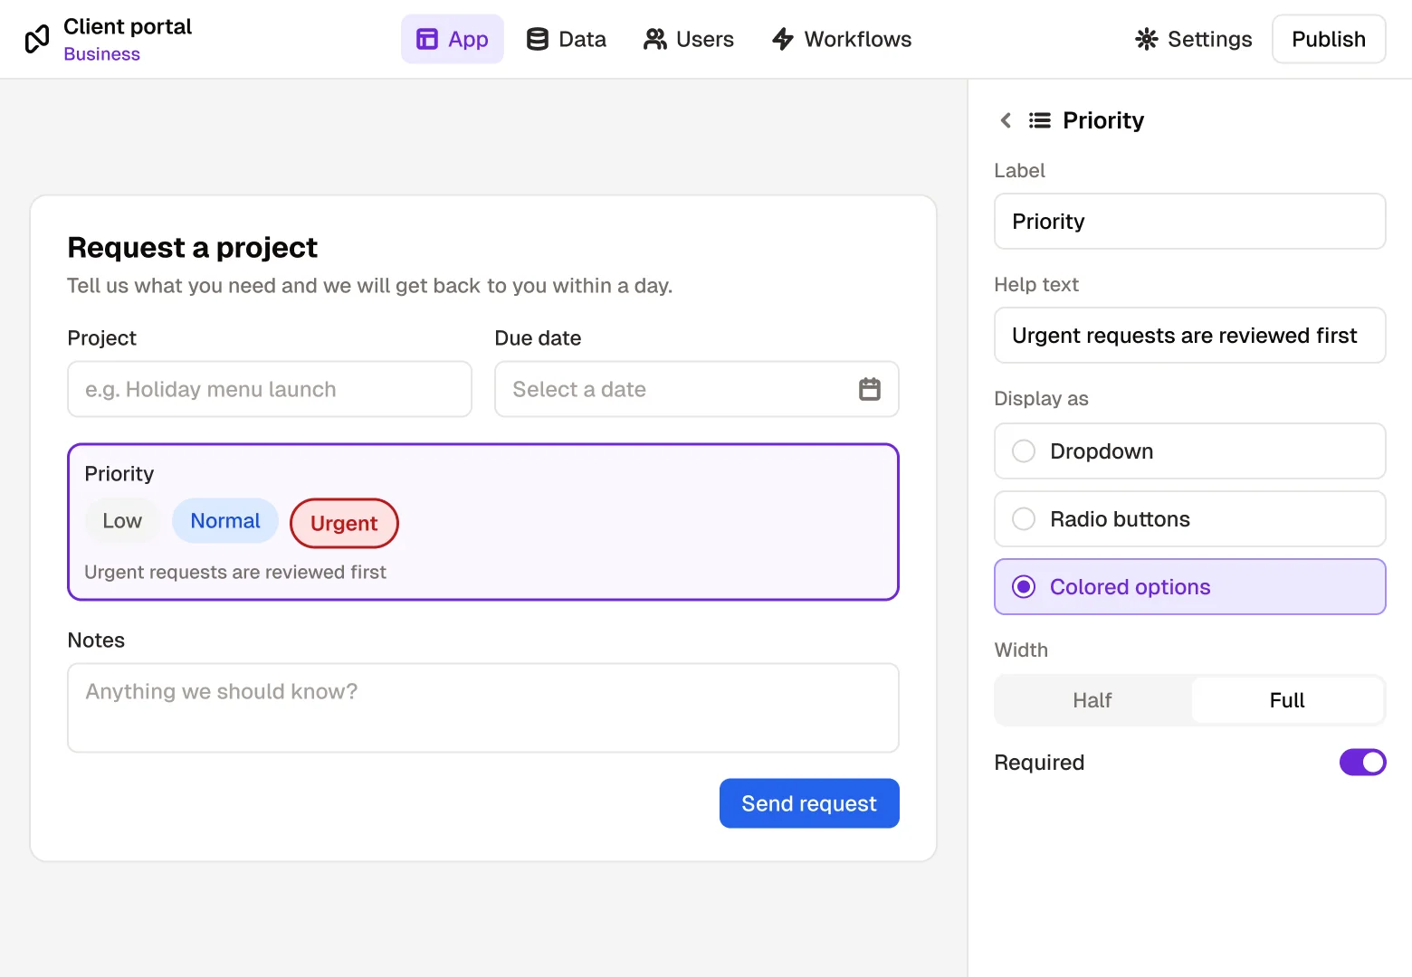Click the Project input field
Image resolution: width=1412 pixels, height=977 pixels.
click(270, 389)
